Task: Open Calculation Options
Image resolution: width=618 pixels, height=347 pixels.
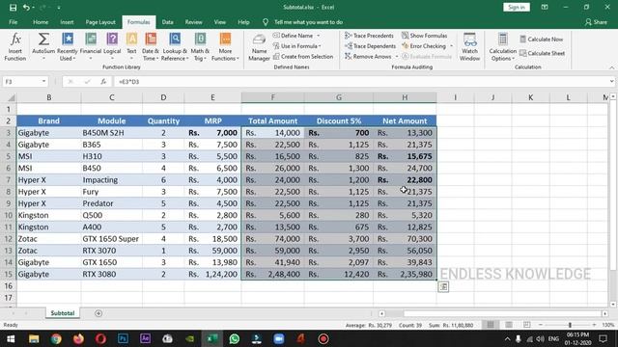Action: click(x=502, y=46)
